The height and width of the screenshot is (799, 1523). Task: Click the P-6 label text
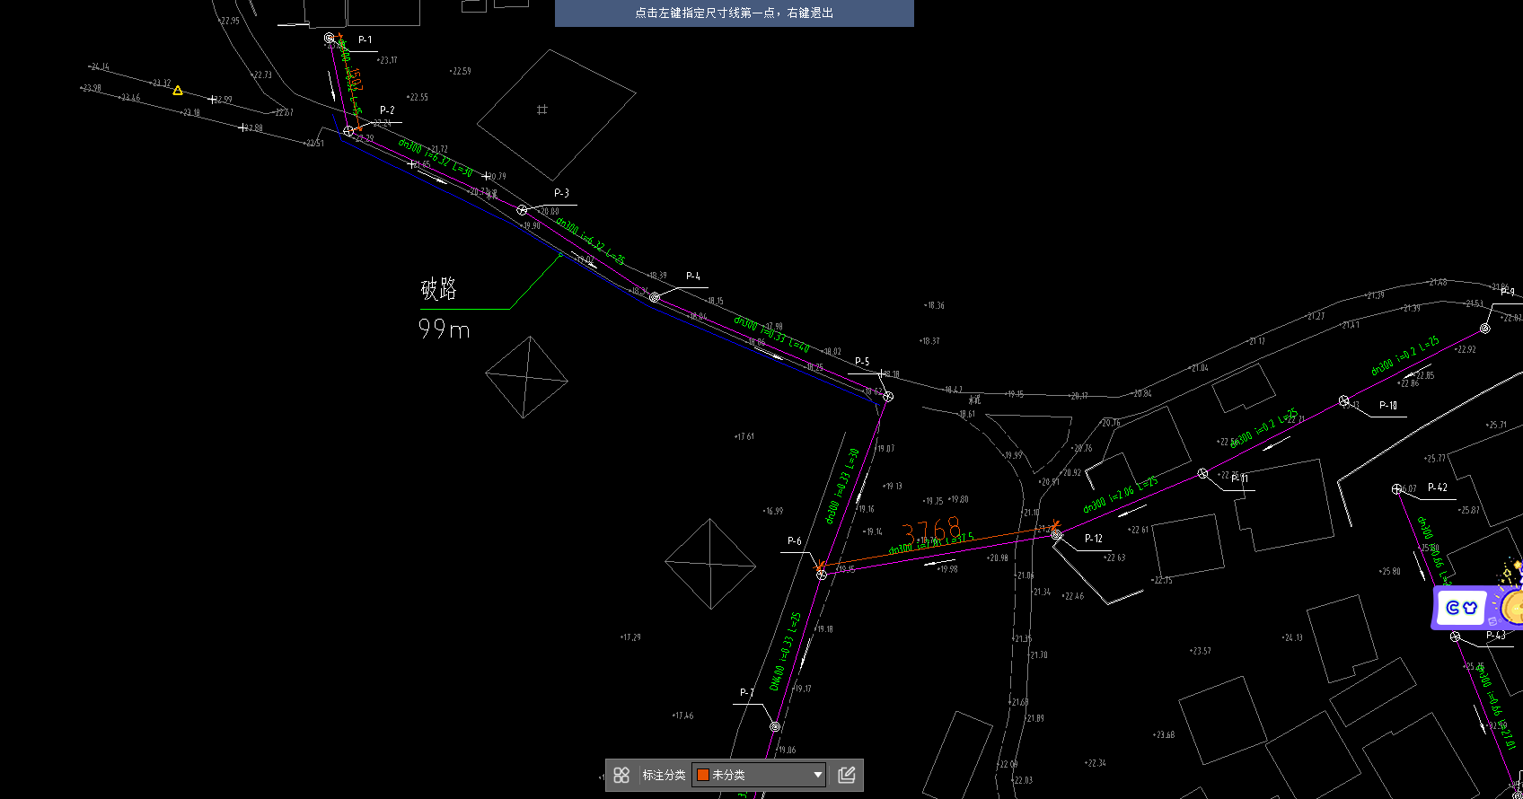click(x=795, y=541)
